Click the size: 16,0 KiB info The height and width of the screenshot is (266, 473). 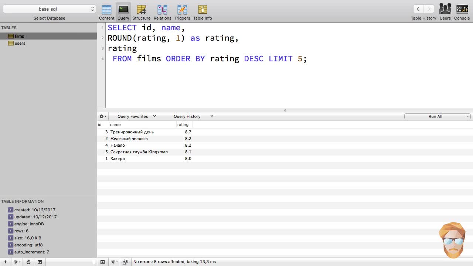click(x=28, y=238)
